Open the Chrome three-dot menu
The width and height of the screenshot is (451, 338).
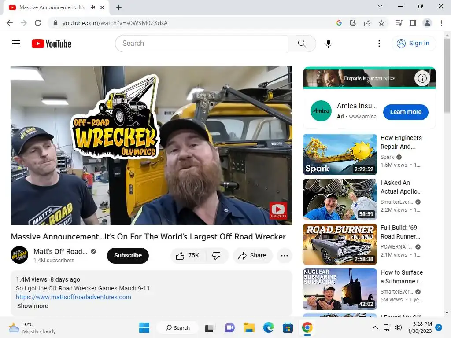441,23
